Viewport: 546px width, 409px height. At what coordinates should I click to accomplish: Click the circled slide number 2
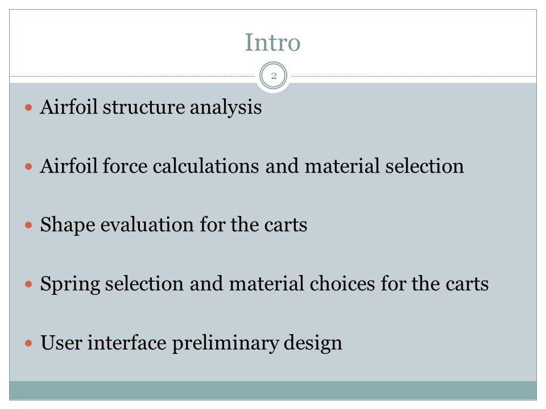(274, 76)
